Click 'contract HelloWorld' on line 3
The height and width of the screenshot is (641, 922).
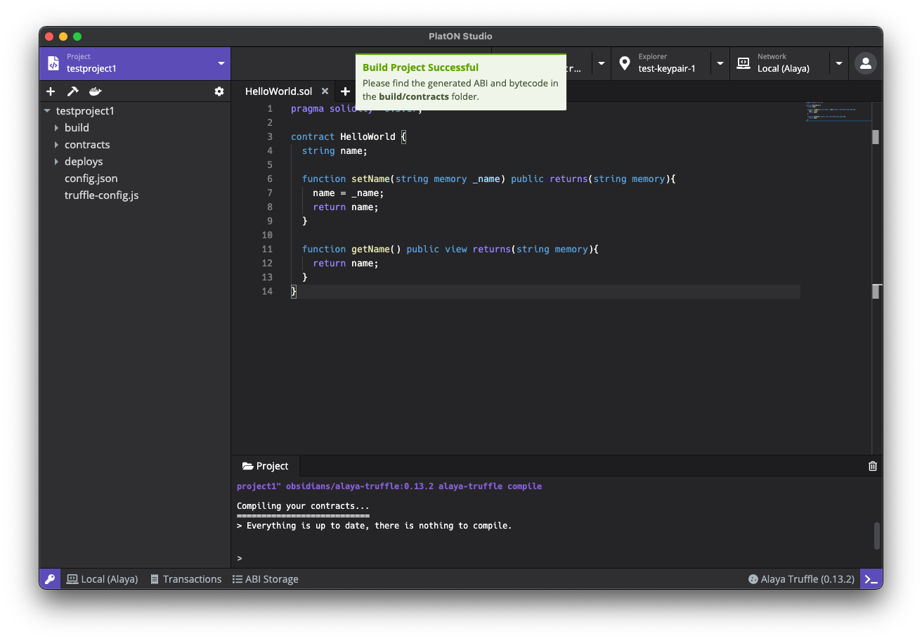click(x=343, y=136)
